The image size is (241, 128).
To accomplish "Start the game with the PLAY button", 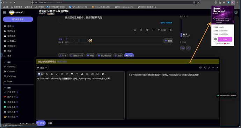I will coord(225,39).
